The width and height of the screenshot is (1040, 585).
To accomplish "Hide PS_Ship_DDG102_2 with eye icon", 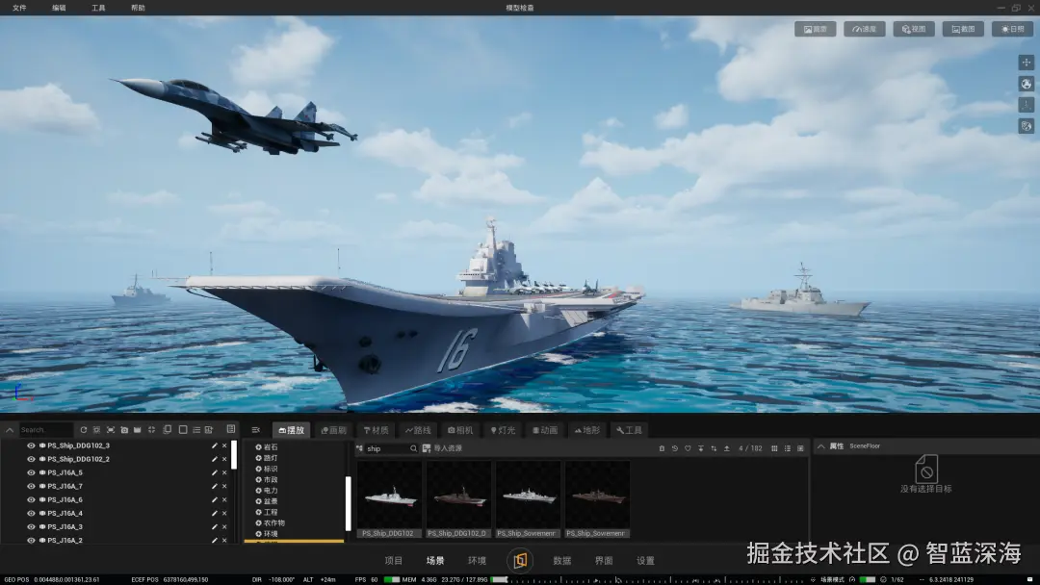I will [31, 459].
